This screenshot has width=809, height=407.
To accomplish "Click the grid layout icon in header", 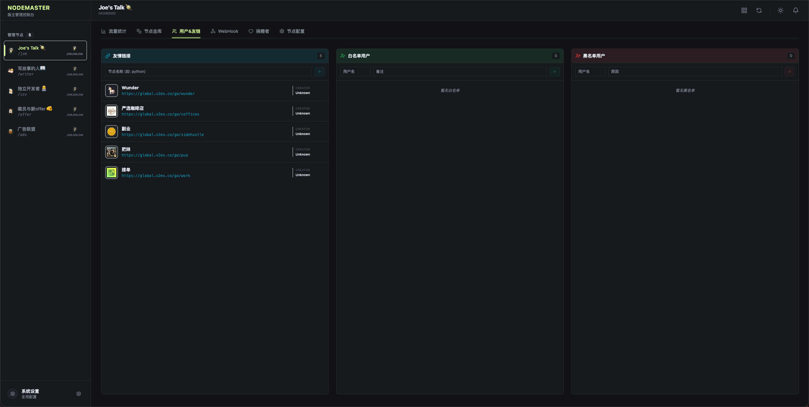I will [x=744, y=10].
